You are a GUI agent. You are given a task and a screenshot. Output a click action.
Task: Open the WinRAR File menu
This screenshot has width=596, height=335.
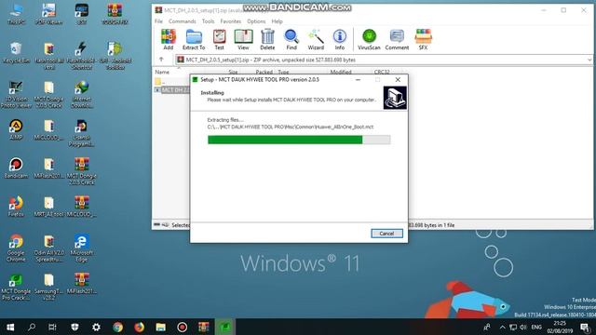click(158, 21)
